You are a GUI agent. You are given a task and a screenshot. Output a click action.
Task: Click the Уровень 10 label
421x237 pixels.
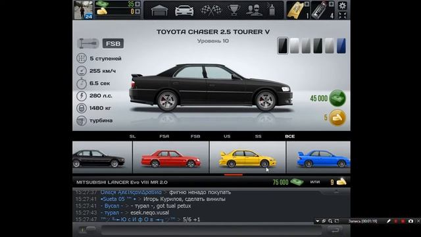tap(213, 41)
